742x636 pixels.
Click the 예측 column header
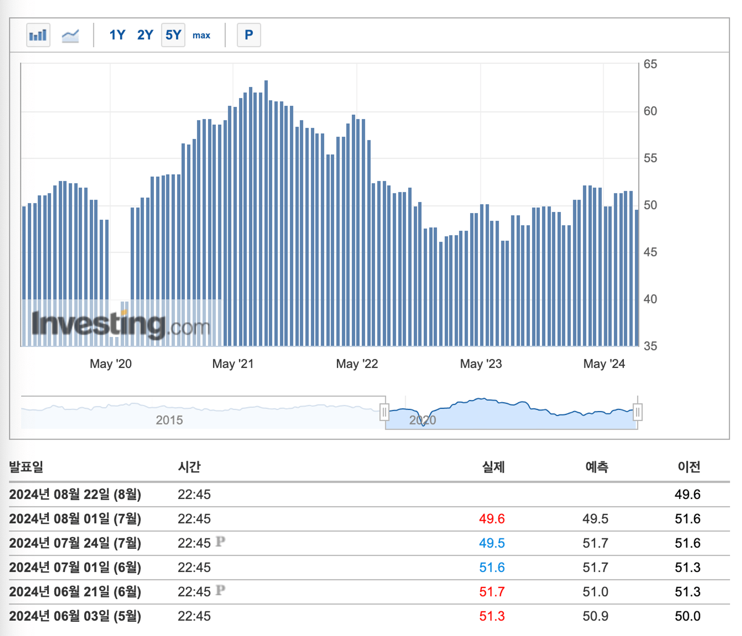[x=597, y=466]
